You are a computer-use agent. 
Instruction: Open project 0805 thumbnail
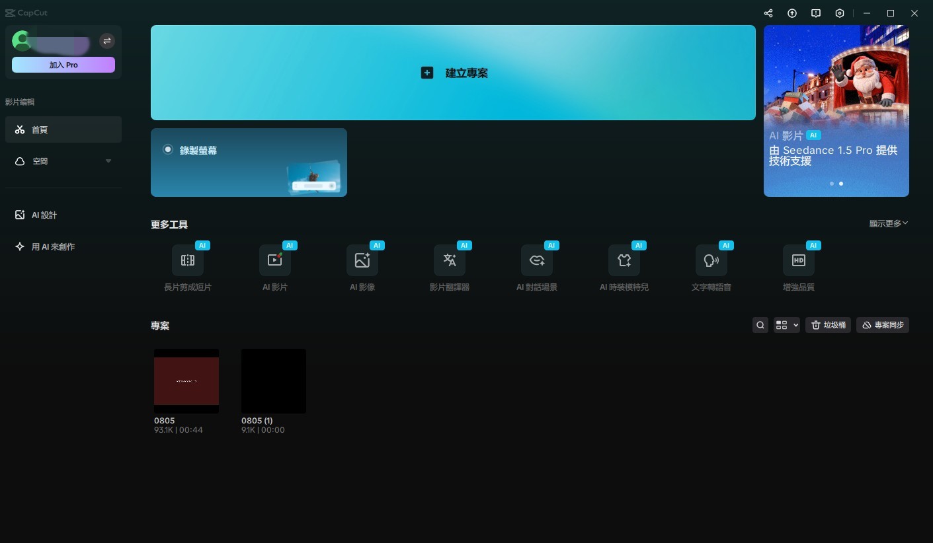click(186, 381)
